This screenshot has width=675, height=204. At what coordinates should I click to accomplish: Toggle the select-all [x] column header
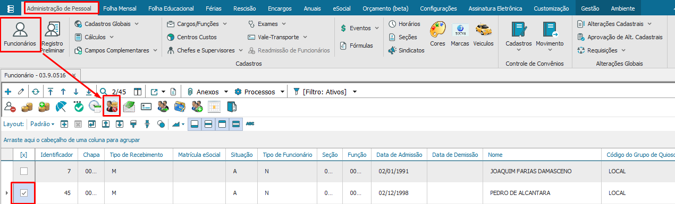pos(23,155)
